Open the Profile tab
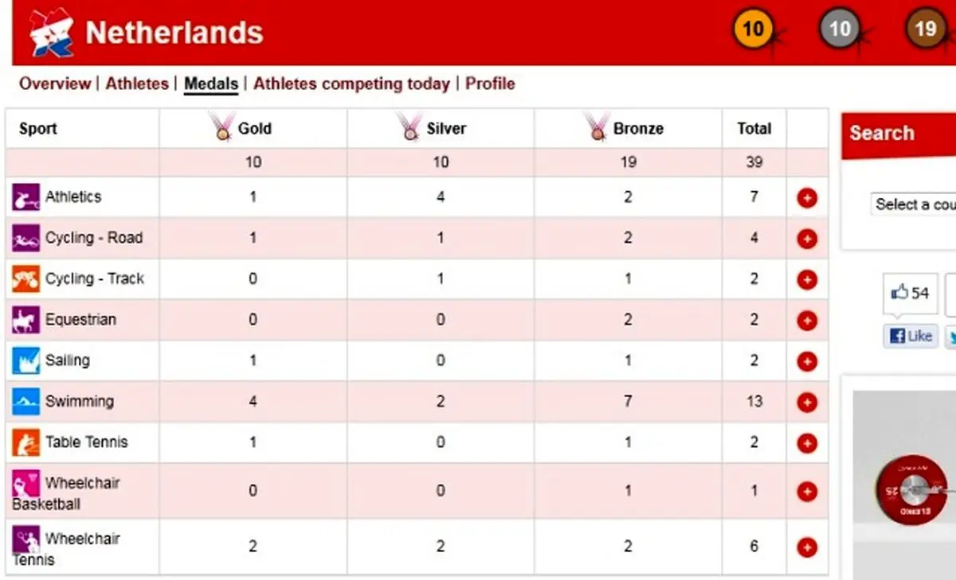 click(x=490, y=84)
